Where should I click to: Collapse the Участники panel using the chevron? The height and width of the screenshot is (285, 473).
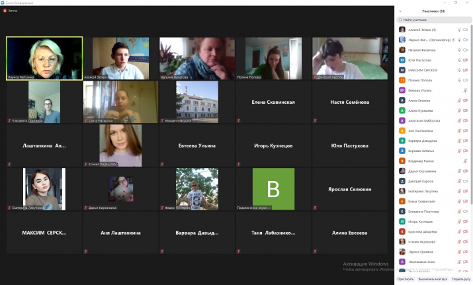400,11
